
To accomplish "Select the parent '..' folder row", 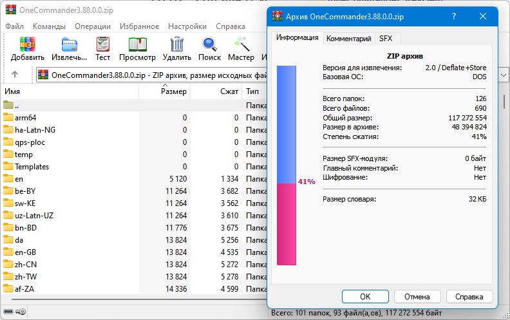I will pos(134,106).
